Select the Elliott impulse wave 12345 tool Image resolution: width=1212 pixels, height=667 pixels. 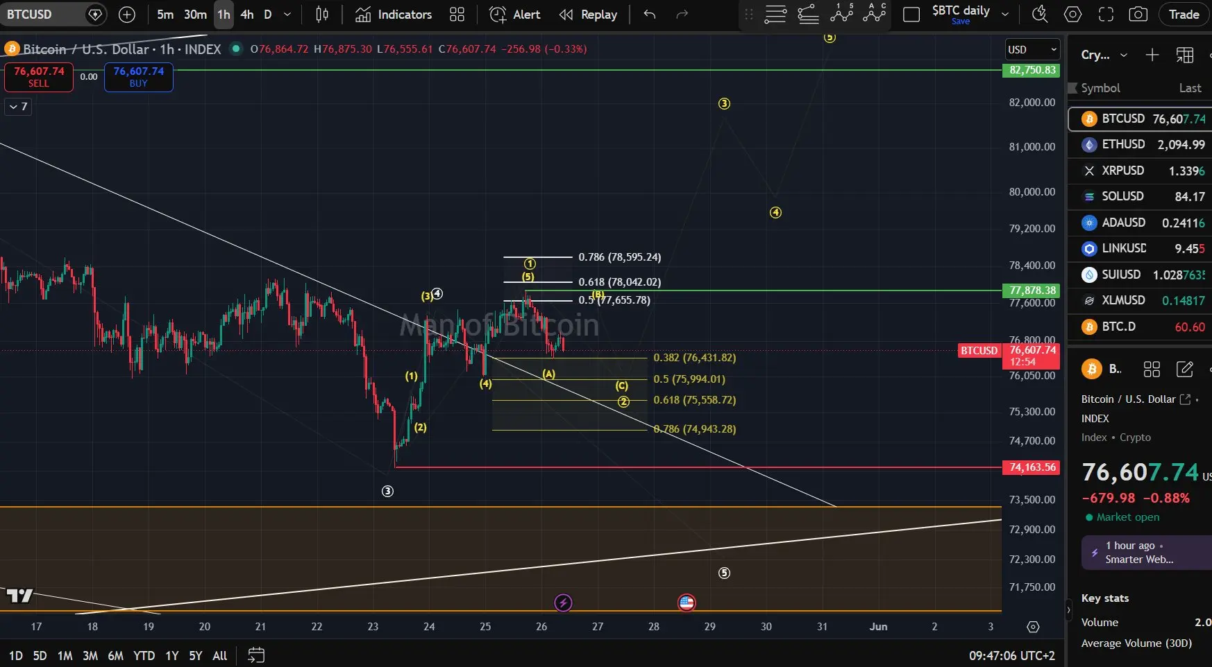[841, 13]
